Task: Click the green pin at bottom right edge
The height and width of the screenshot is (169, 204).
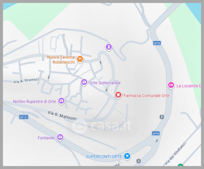Action: 181,165
